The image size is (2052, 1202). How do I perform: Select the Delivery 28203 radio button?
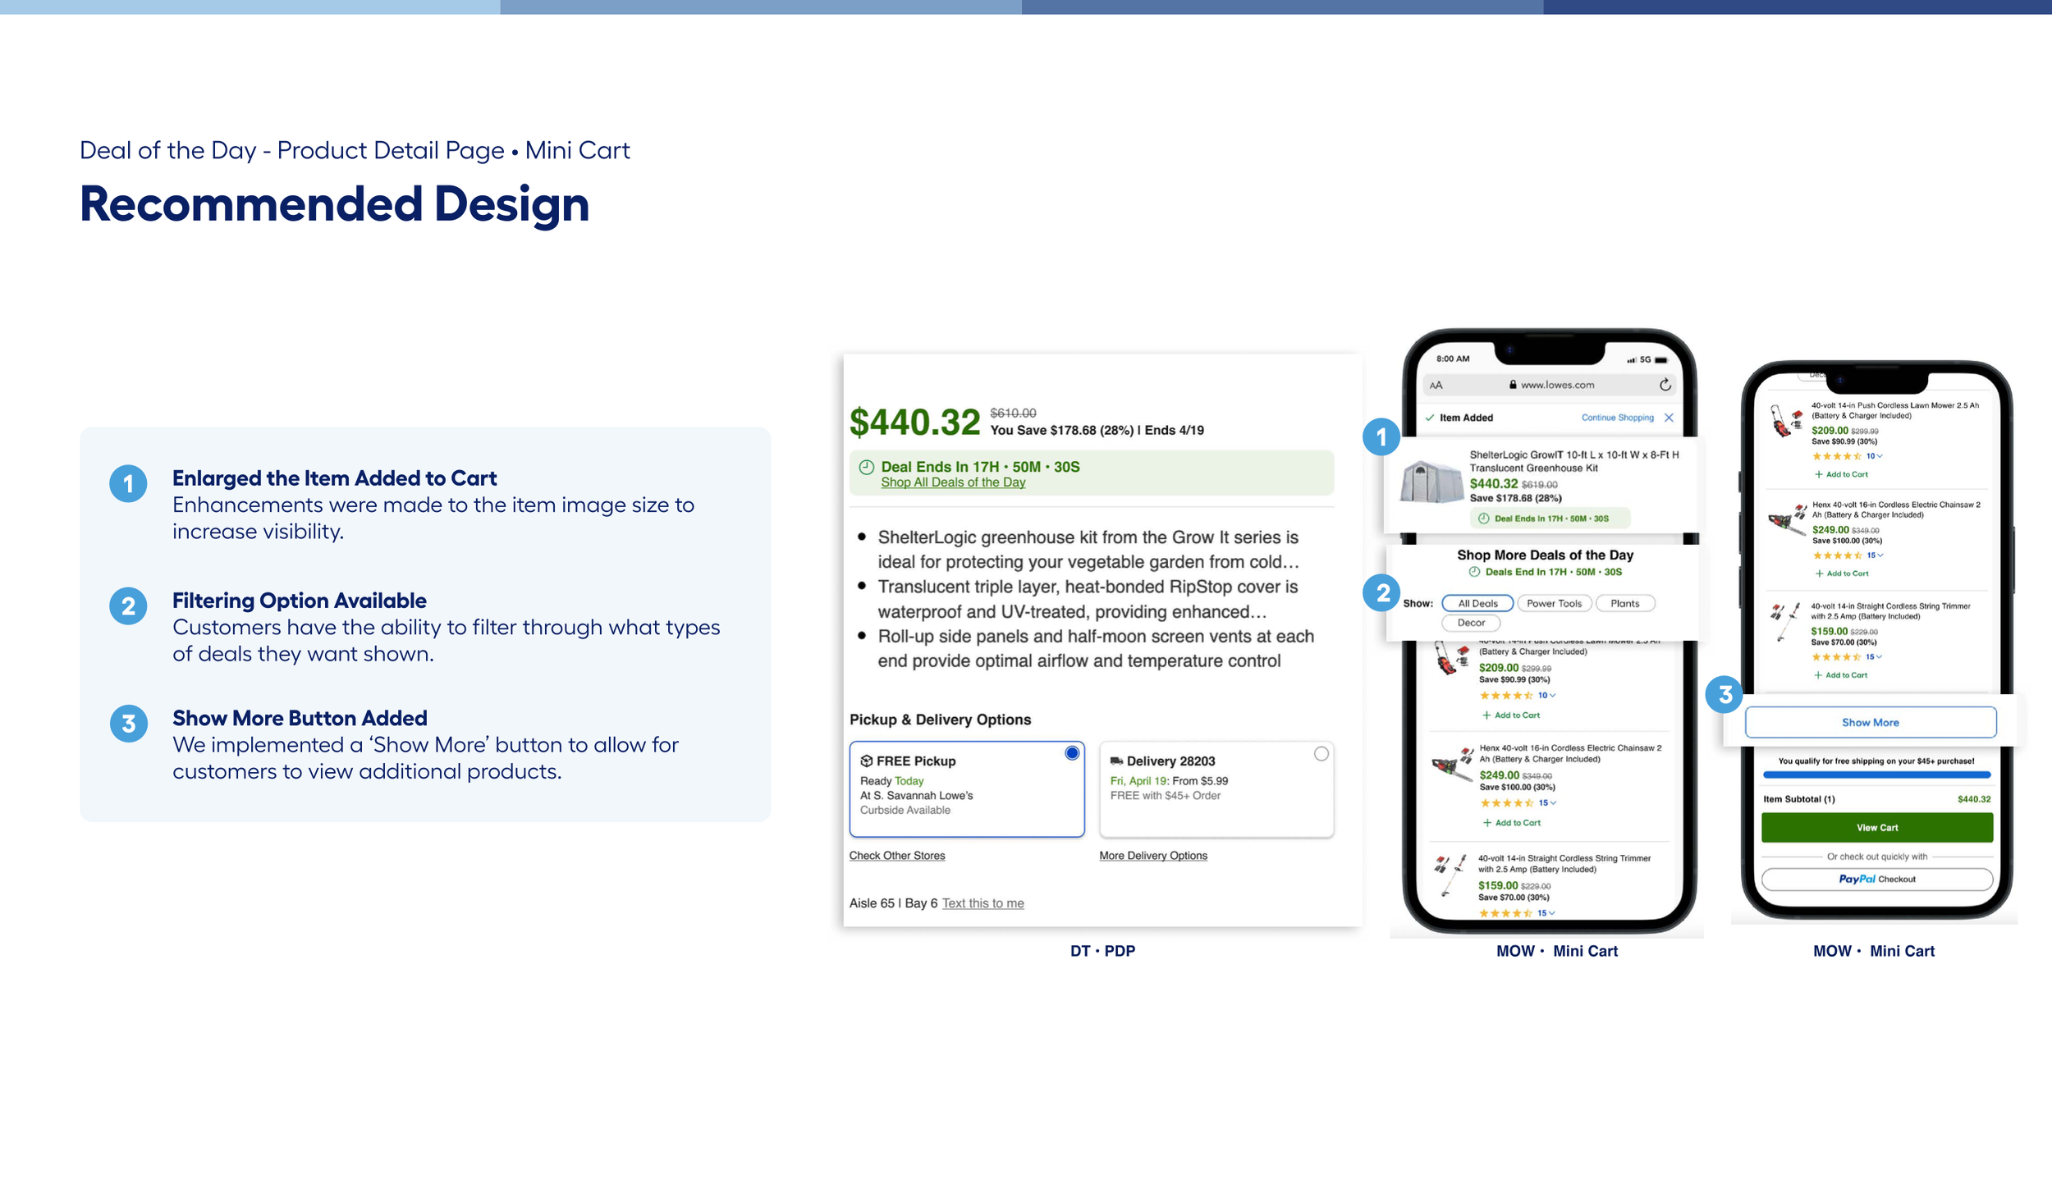[1321, 753]
